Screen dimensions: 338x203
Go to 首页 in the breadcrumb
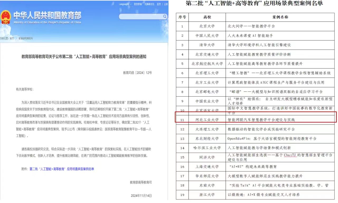12,38
